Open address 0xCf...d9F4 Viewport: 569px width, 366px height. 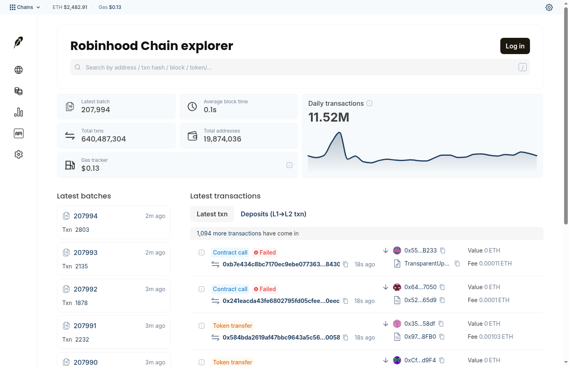pos(420,360)
